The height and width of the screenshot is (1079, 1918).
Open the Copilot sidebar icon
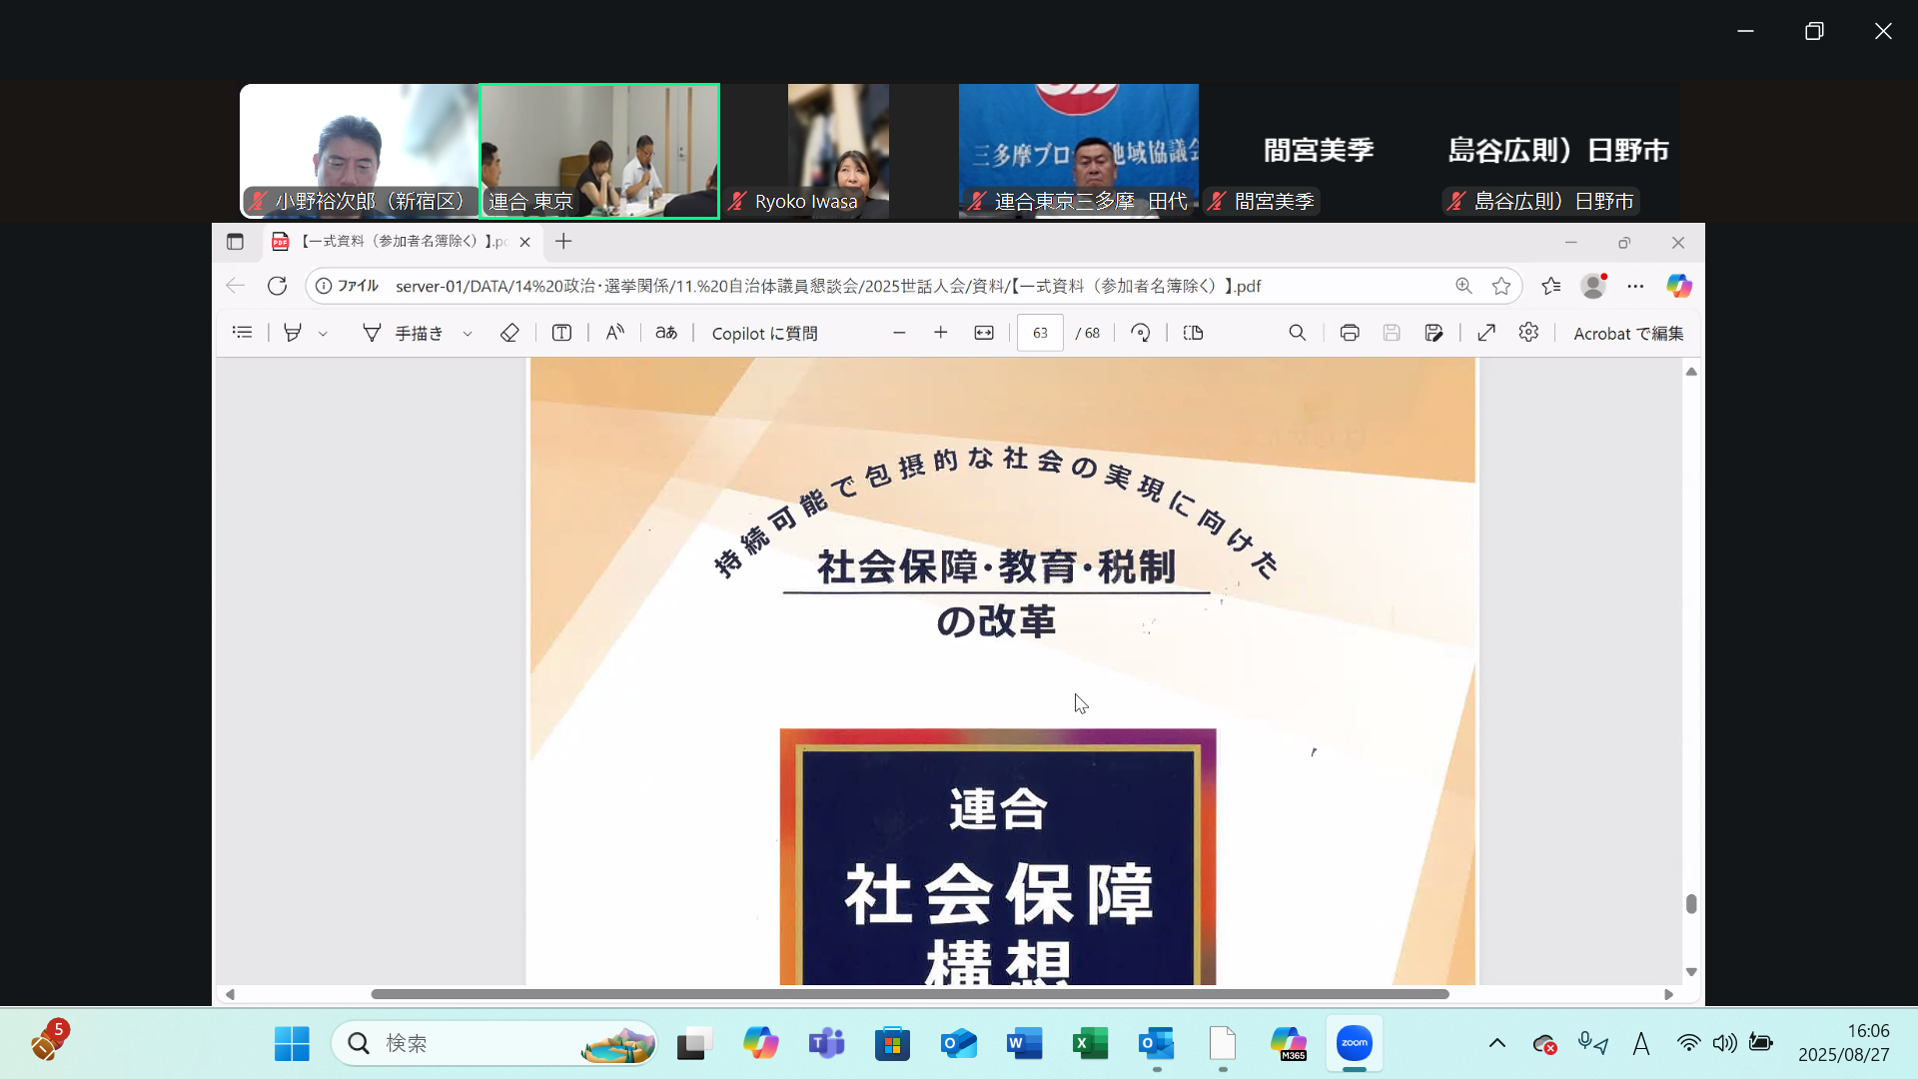point(1679,286)
